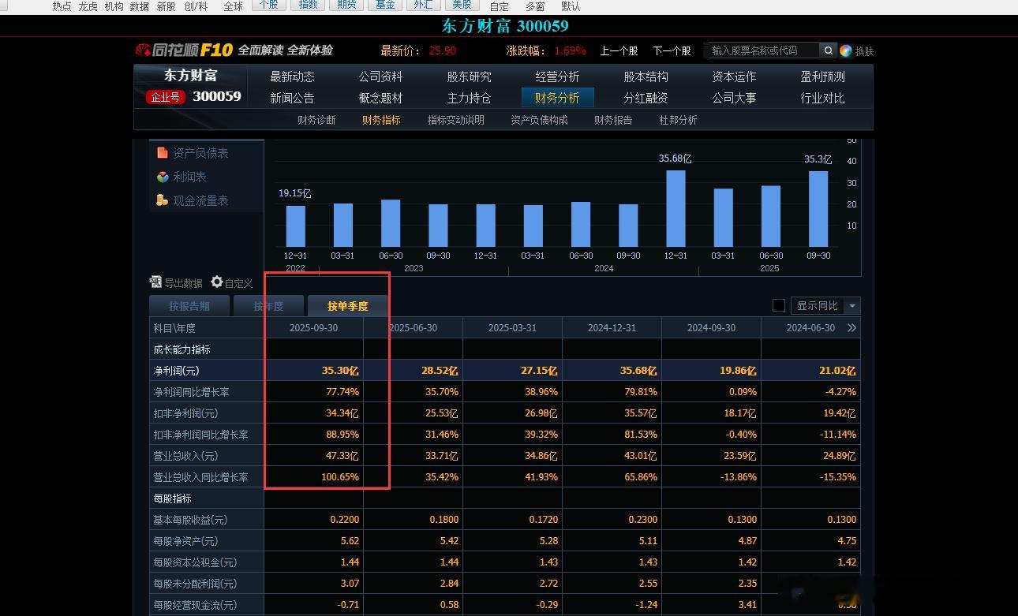Screen dimensions: 1018x616
Task: Click the 基金 button in top bar
Action: pyautogui.click(x=385, y=5)
